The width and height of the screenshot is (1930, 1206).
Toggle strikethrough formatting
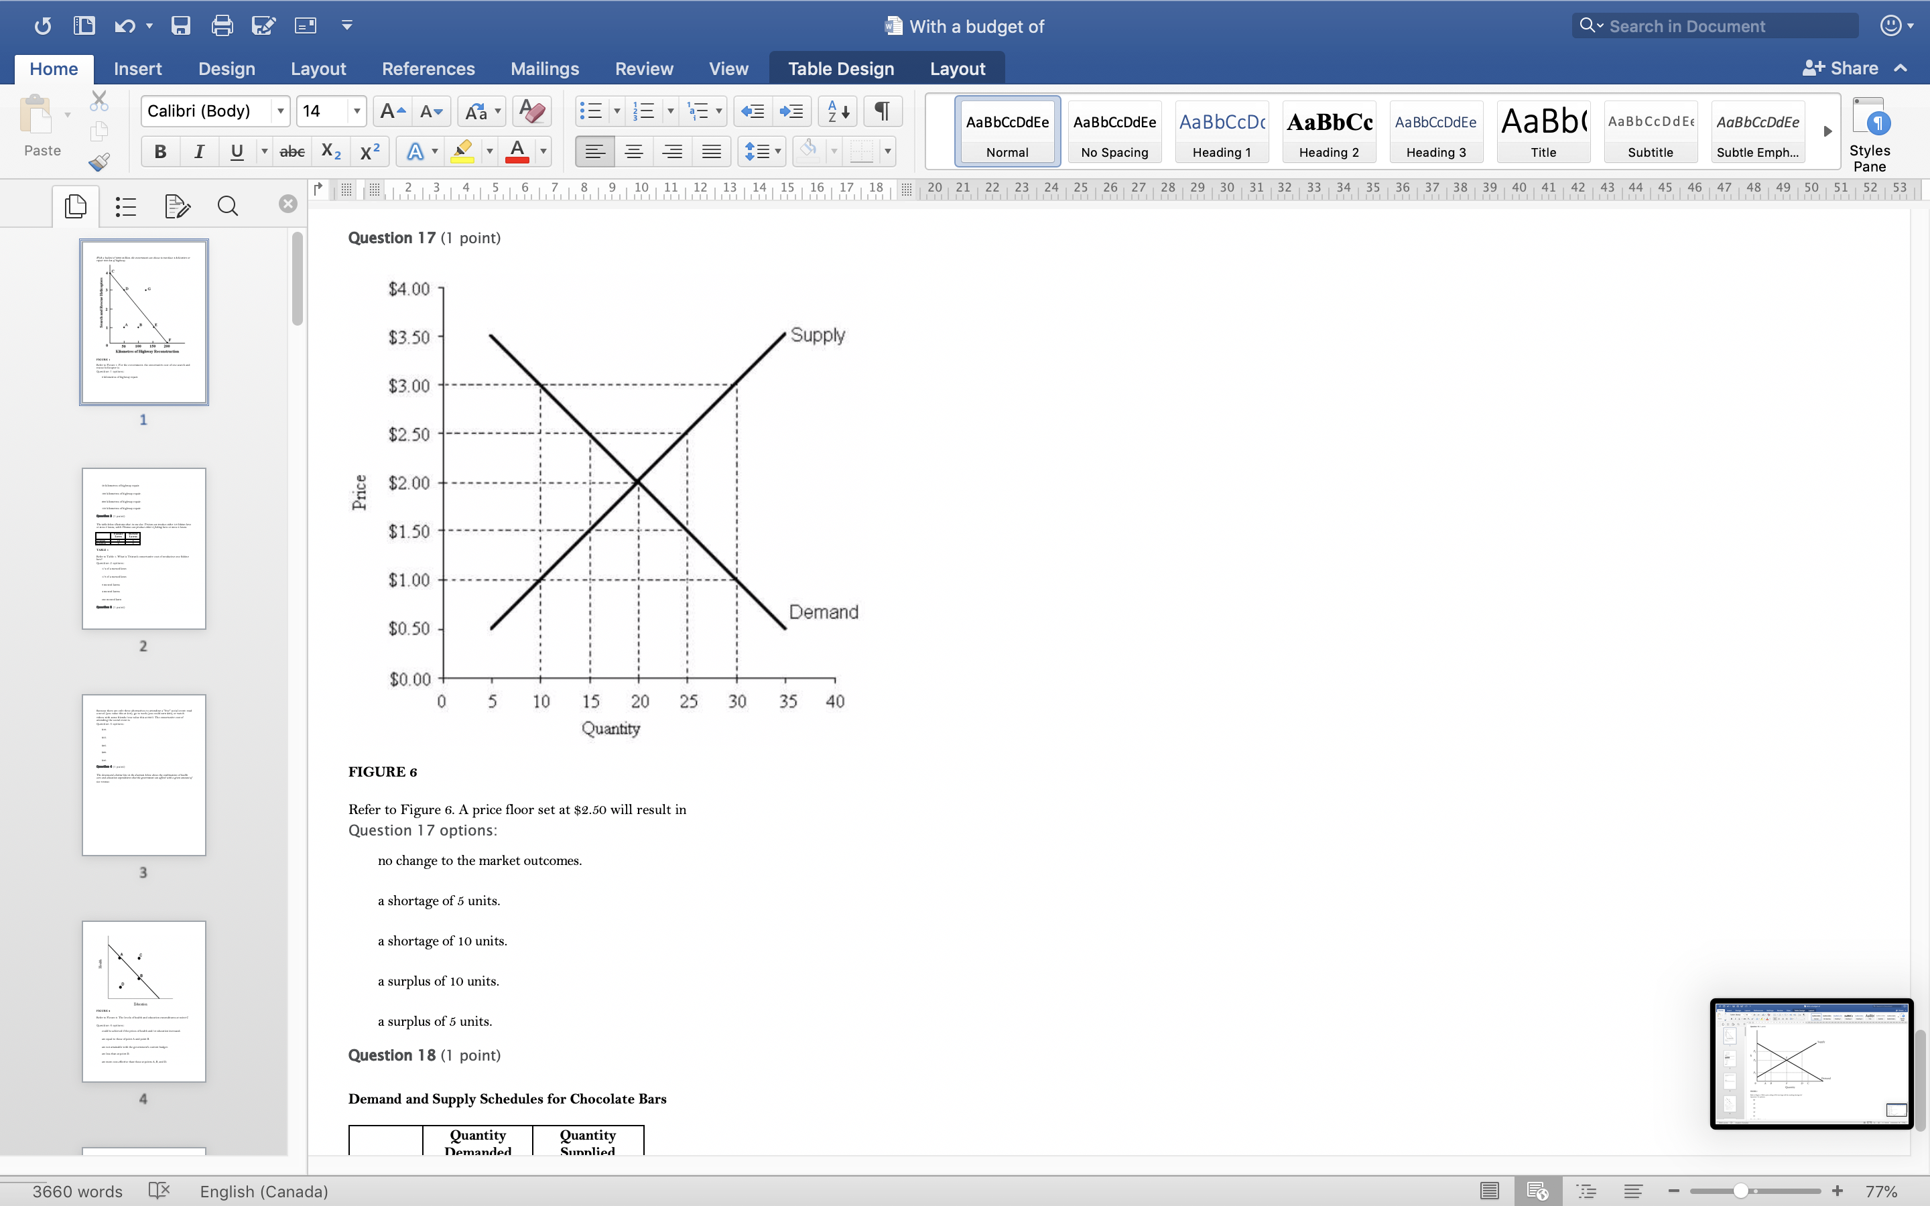(x=292, y=151)
